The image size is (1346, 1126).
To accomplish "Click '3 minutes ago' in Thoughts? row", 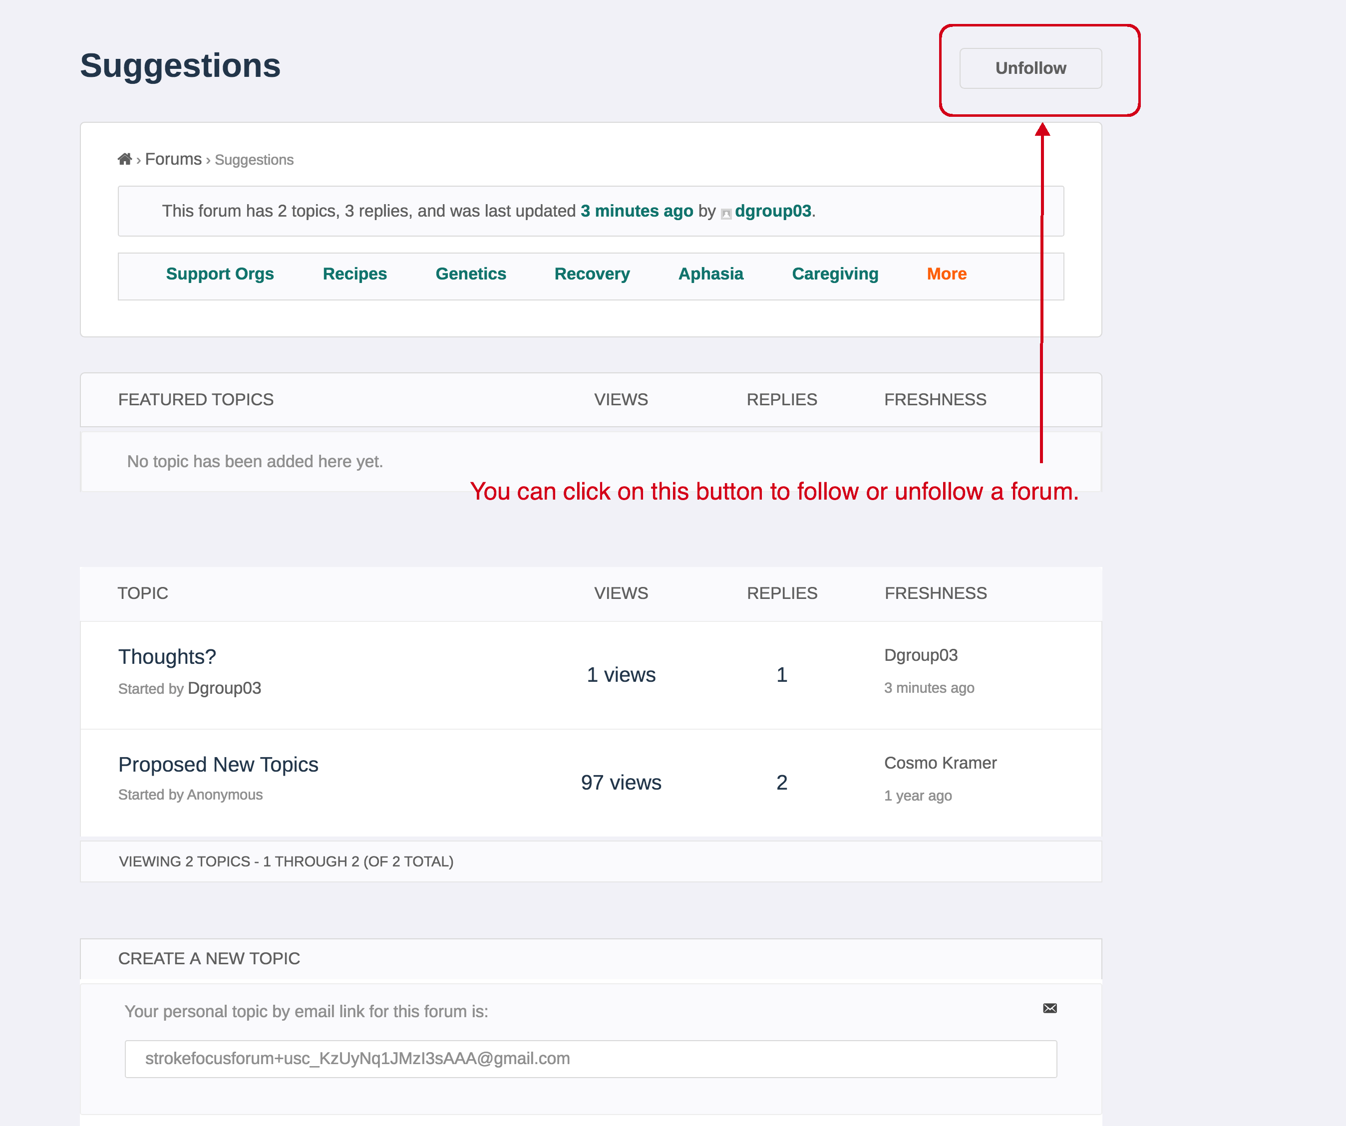I will (929, 688).
